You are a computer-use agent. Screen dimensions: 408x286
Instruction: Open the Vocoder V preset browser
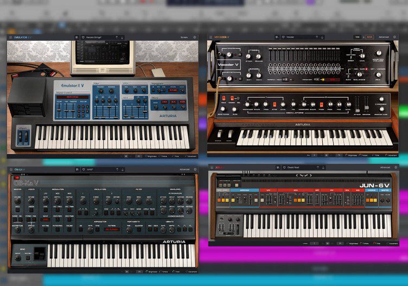click(277, 37)
